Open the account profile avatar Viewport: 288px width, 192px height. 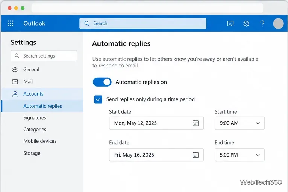[x=278, y=23]
